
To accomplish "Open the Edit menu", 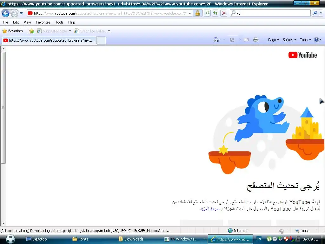I will 16,22.
